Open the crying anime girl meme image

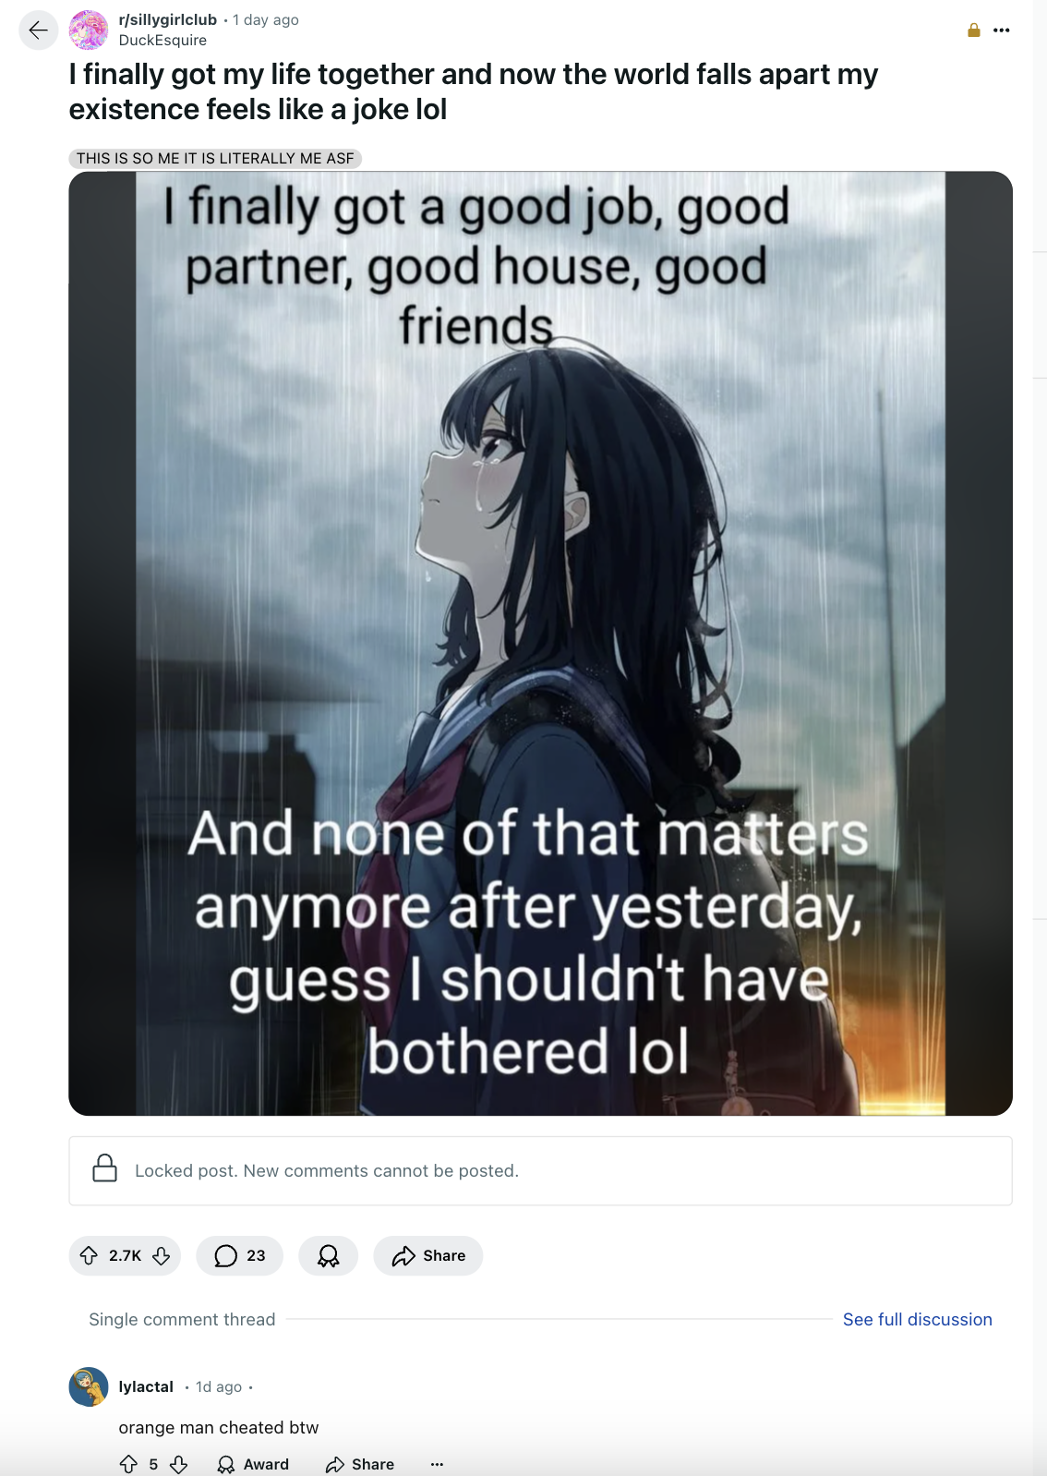click(540, 643)
